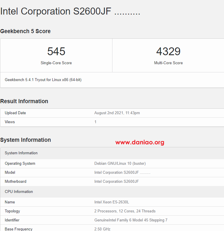Click the Operating System label
Image resolution: width=224 pixels, height=231 pixels.
(20, 164)
